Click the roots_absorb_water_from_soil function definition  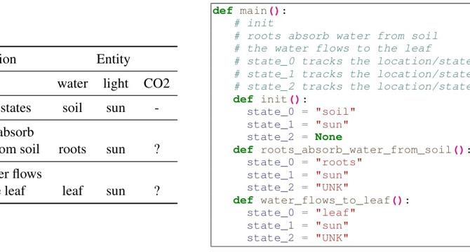point(351,150)
